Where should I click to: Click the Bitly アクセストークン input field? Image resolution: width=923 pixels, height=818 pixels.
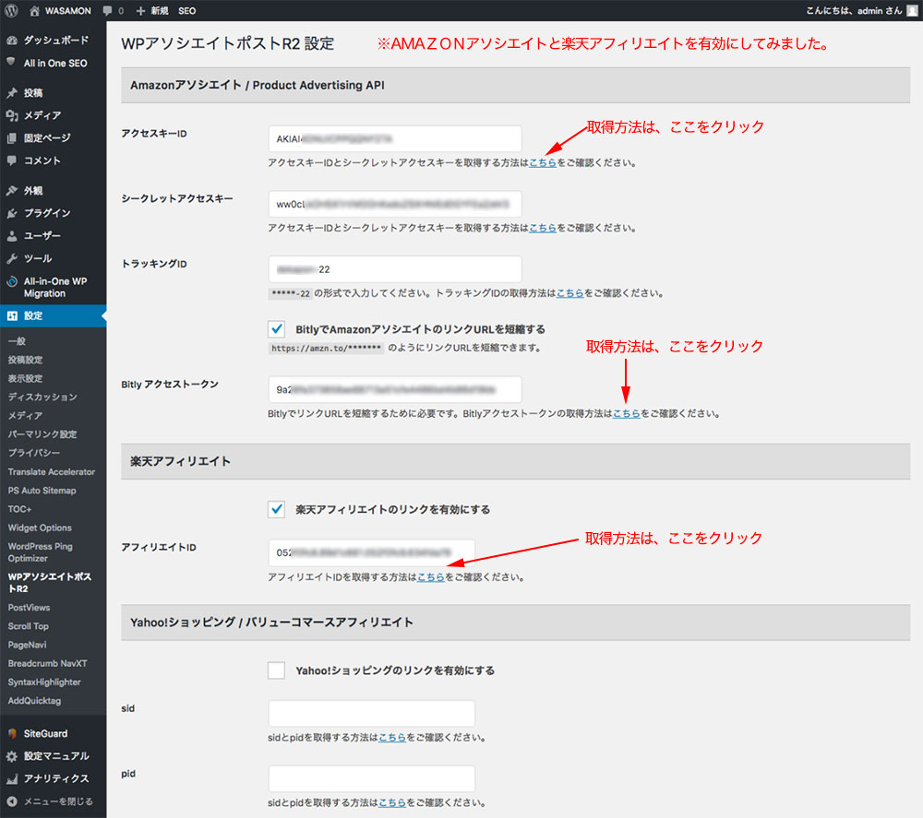pyautogui.click(x=395, y=389)
